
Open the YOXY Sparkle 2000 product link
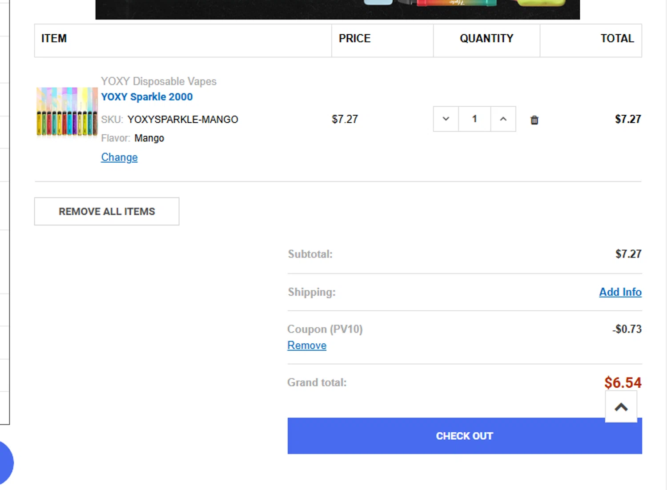click(147, 97)
